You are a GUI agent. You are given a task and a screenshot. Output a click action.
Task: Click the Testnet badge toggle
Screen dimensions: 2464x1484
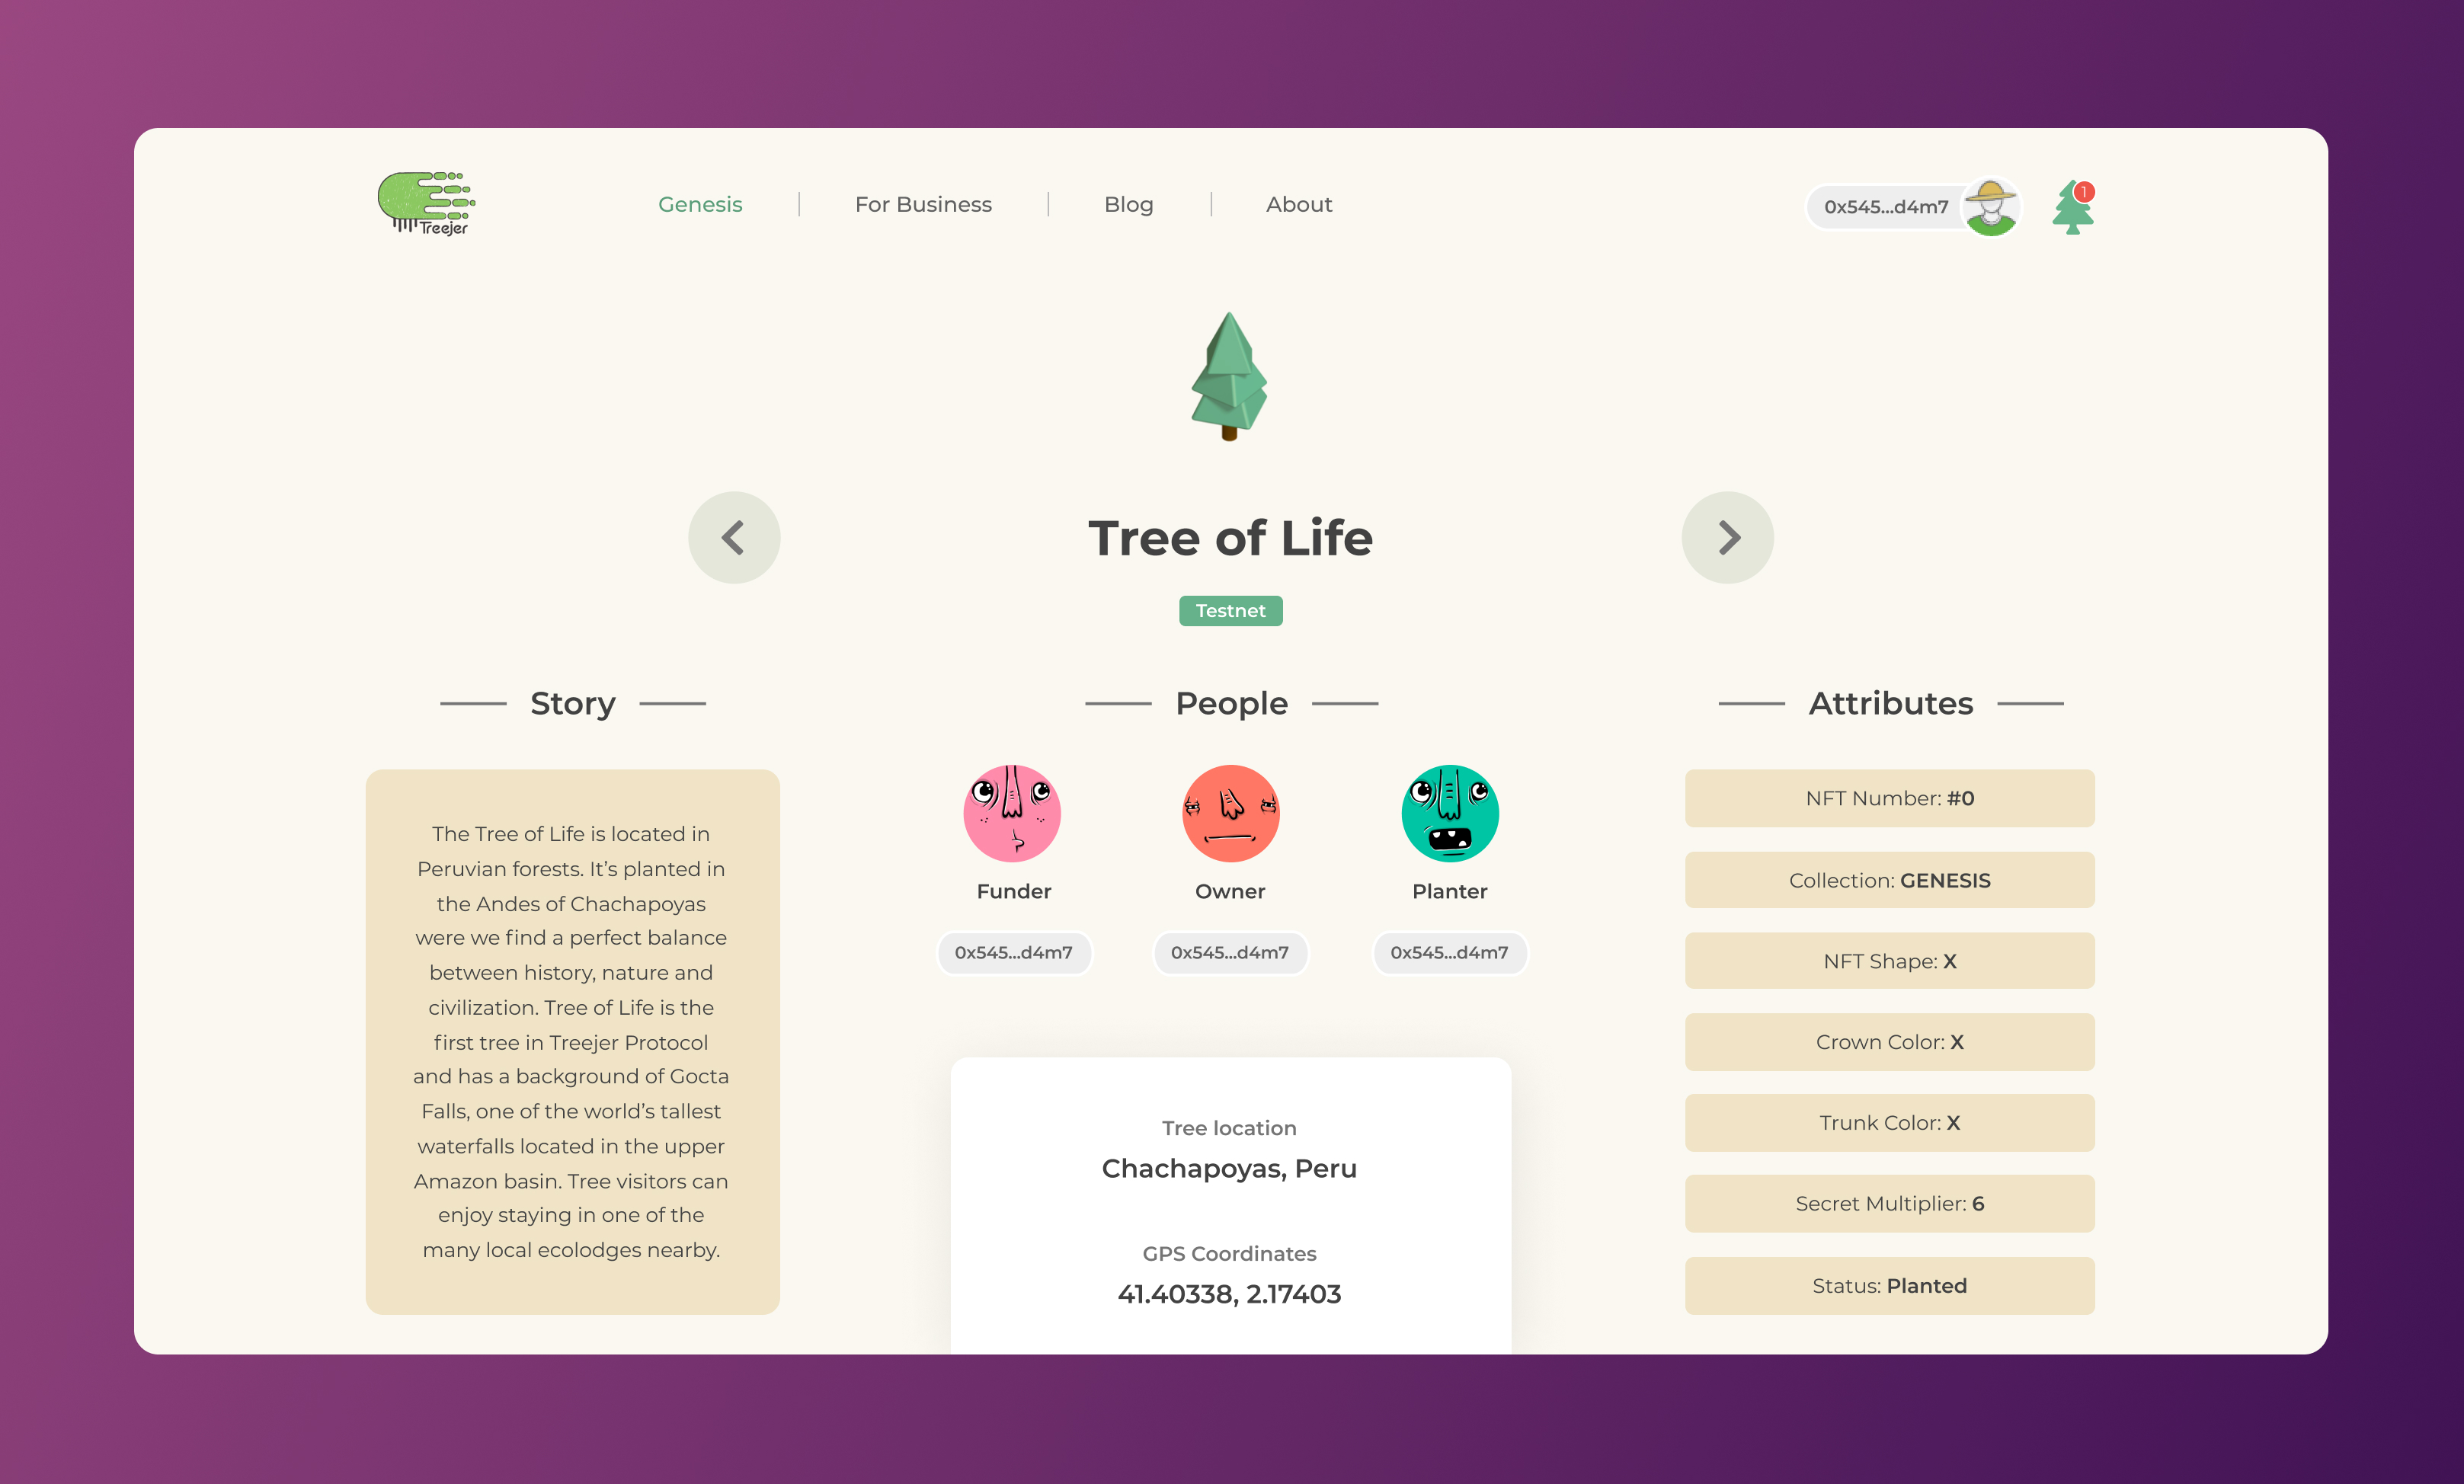[1230, 609]
